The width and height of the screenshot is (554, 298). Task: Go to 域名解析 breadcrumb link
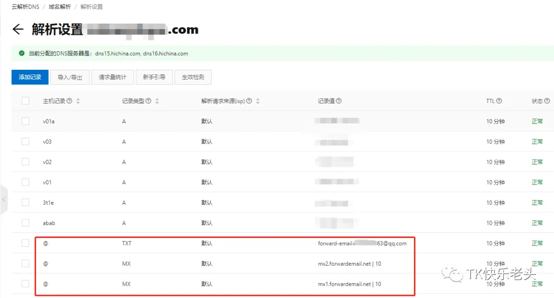tap(60, 7)
